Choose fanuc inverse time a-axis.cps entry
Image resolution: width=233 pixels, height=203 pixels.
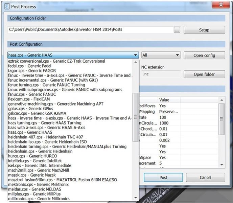pyautogui.click(x=70, y=75)
